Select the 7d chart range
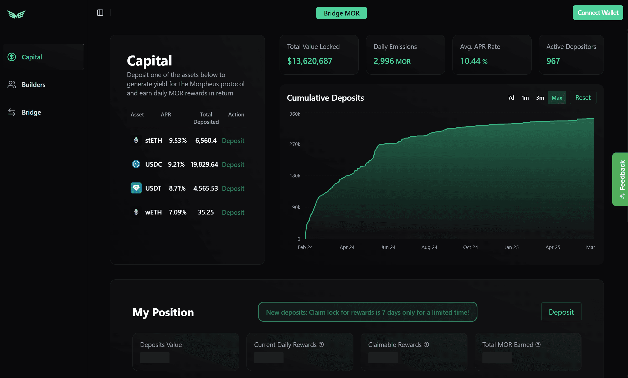Image resolution: width=628 pixels, height=378 pixels. tap(511, 98)
